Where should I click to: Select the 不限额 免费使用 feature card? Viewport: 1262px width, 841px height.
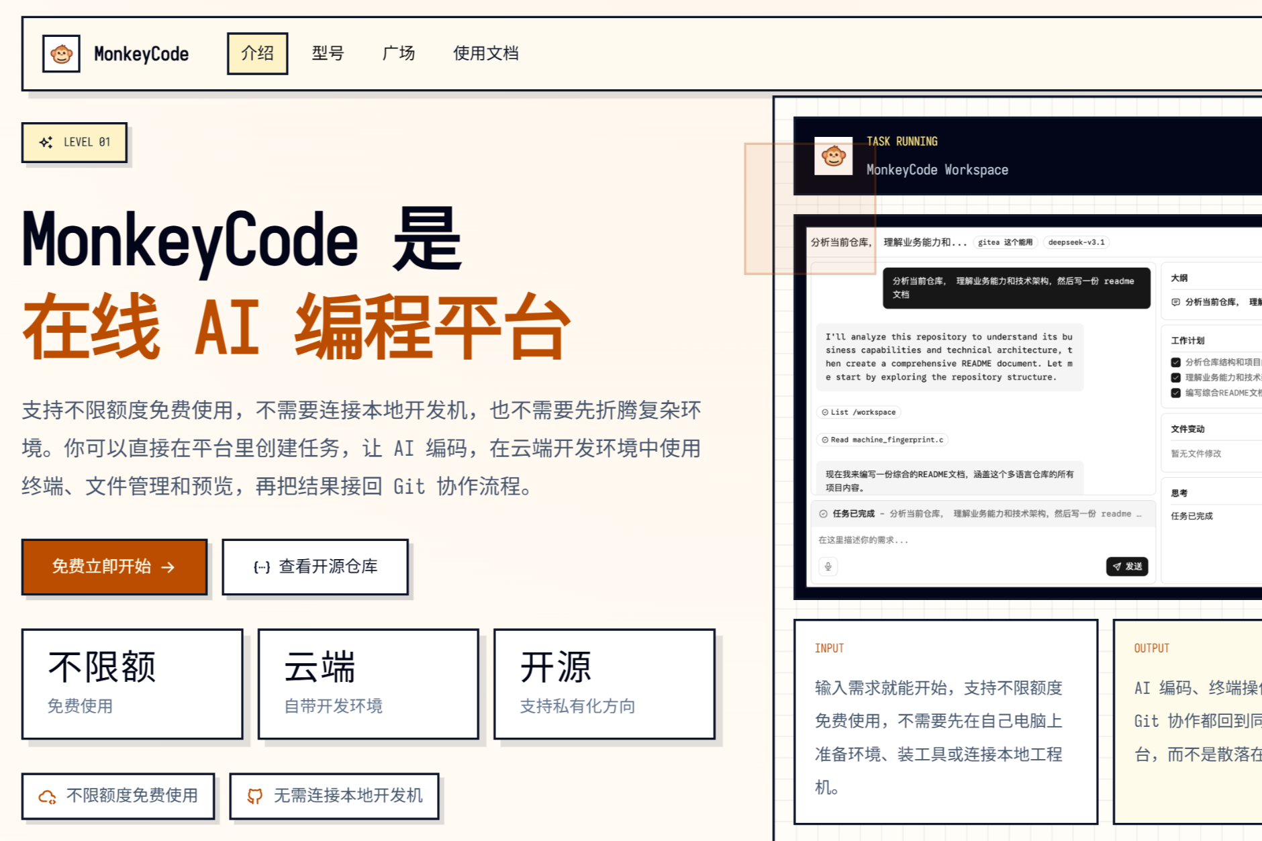coord(132,684)
